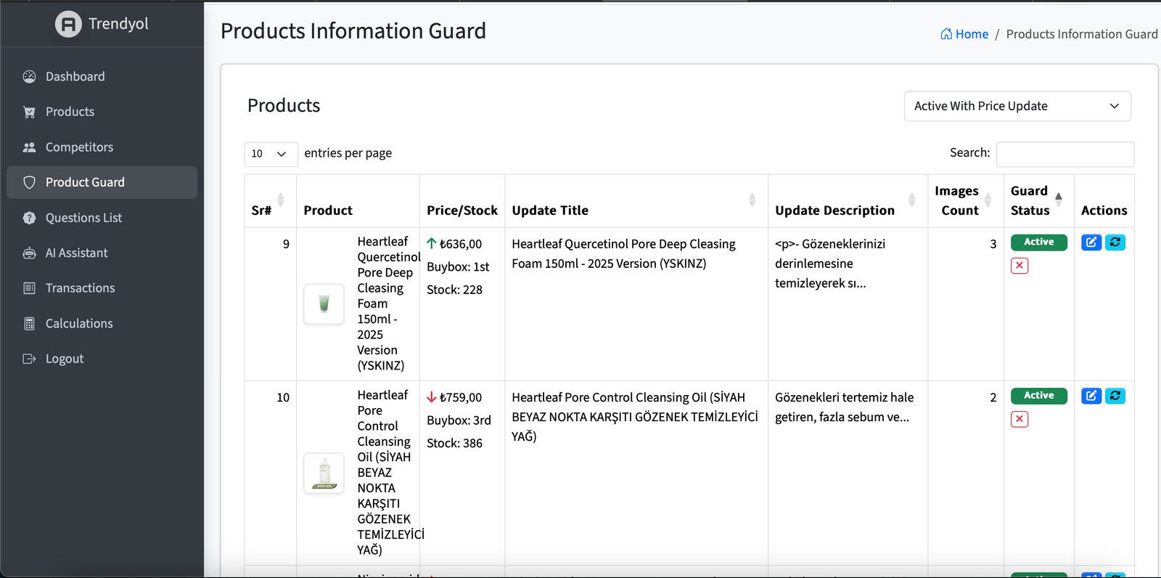Open Dashboard from the sidebar

click(x=102, y=76)
